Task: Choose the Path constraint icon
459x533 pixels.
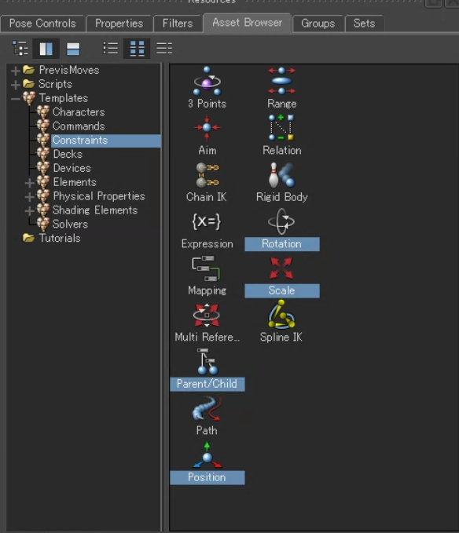Action: coord(207,409)
